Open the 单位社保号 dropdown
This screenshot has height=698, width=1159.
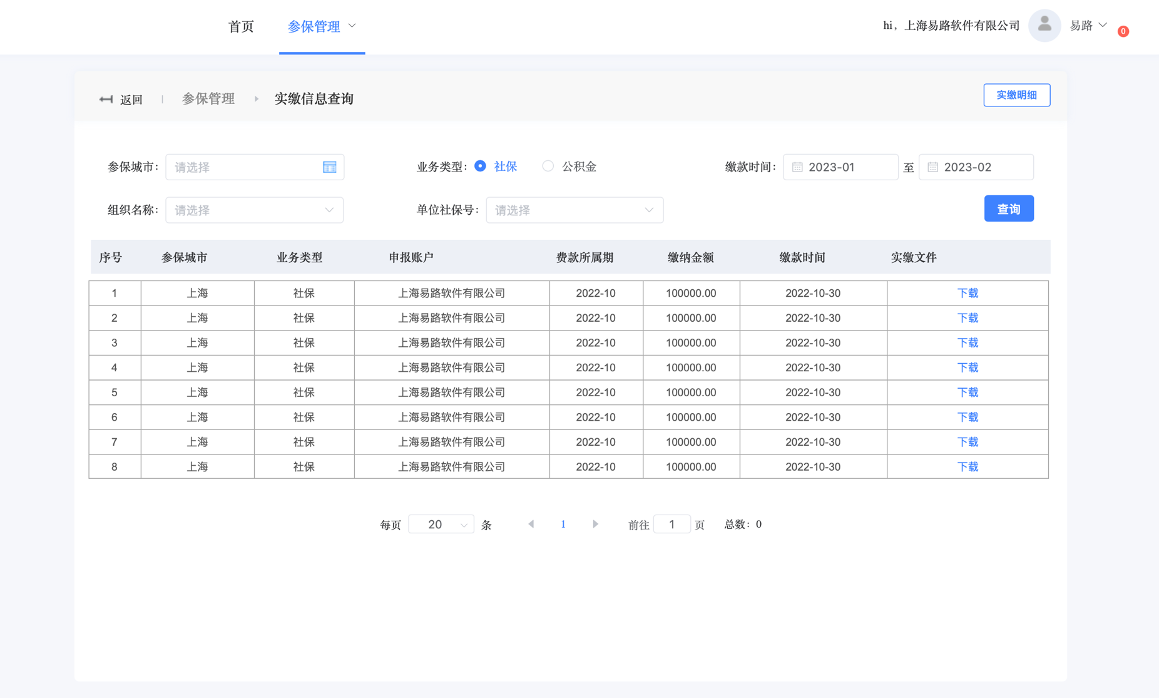tap(574, 210)
